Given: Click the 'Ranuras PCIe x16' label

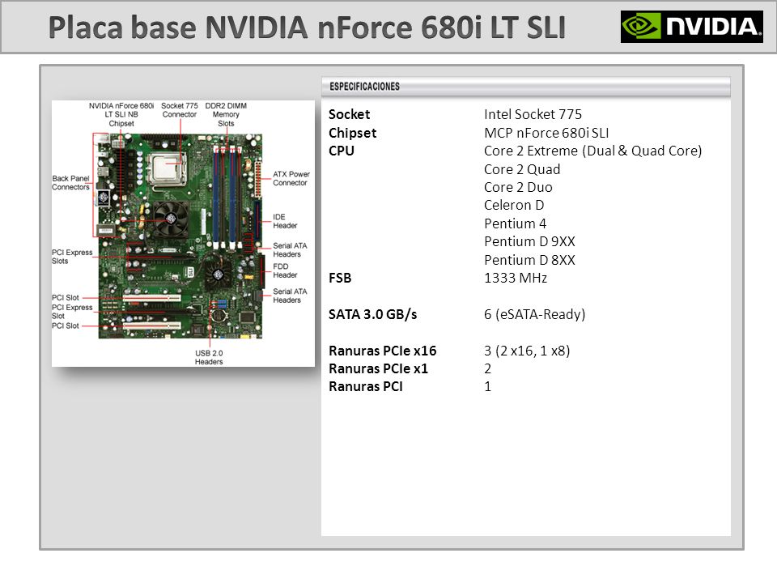Looking at the screenshot, I should pyautogui.click(x=382, y=351).
